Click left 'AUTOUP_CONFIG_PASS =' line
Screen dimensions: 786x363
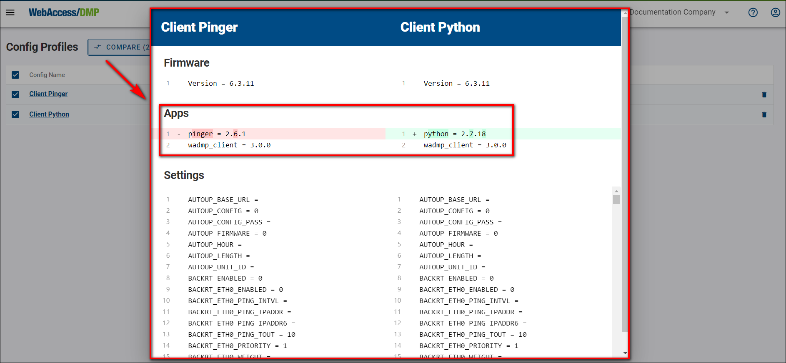pyautogui.click(x=229, y=222)
